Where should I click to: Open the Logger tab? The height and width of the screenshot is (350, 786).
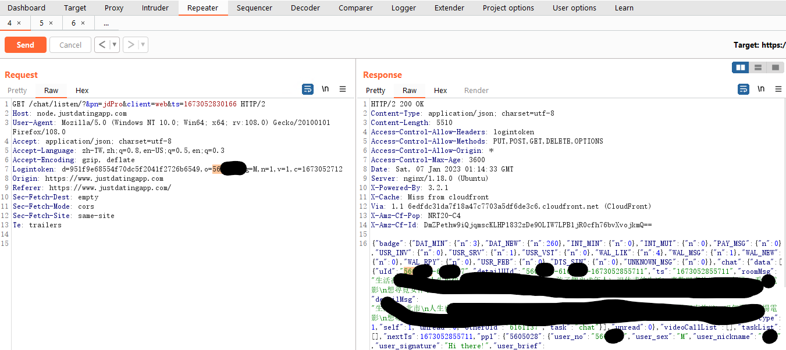404,8
